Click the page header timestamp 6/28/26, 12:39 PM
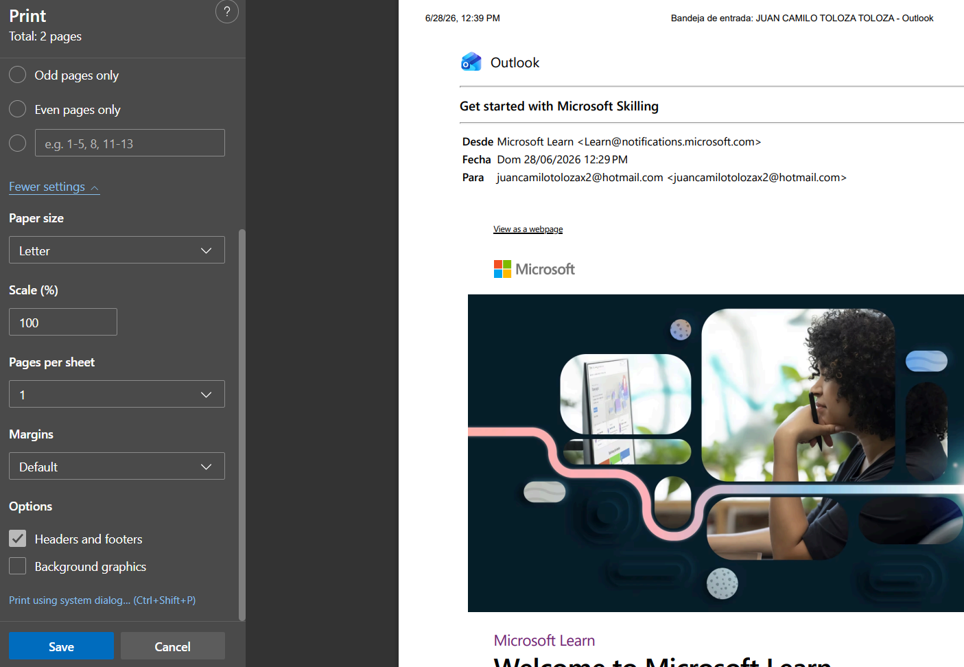The image size is (964, 667). pyautogui.click(x=462, y=19)
